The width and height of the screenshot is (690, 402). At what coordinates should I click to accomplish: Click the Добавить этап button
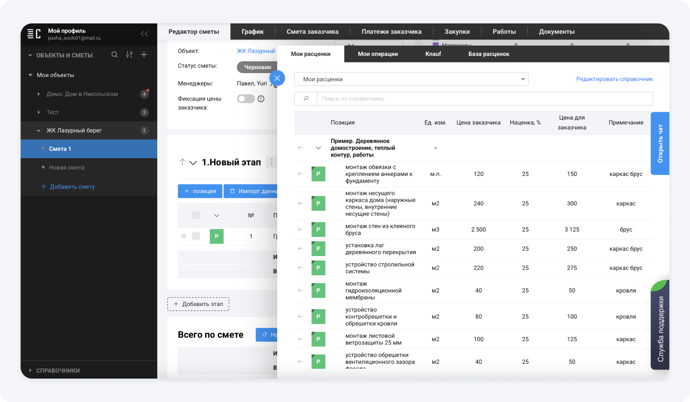pos(198,304)
